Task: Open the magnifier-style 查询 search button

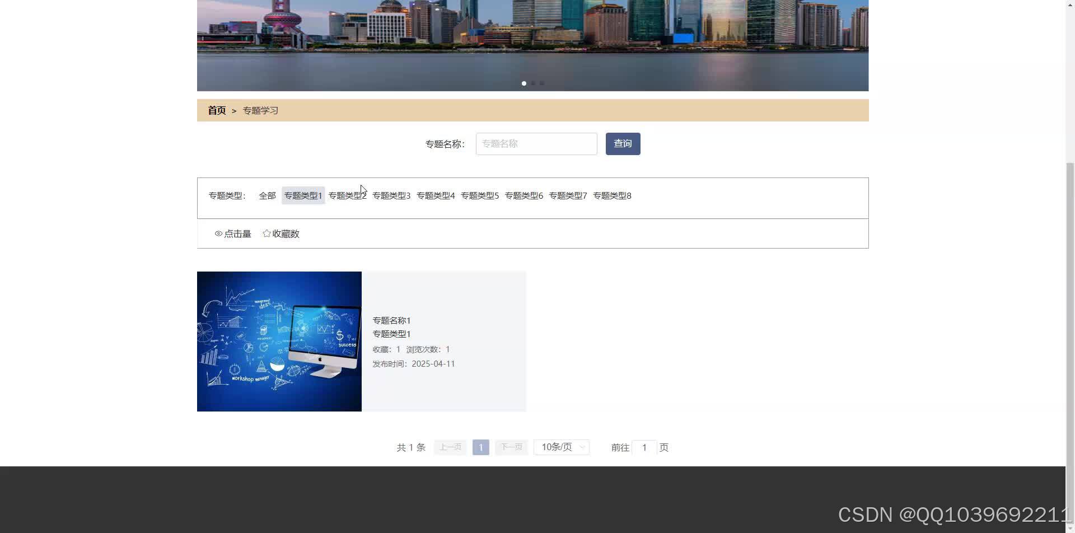Action: pos(623,143)
